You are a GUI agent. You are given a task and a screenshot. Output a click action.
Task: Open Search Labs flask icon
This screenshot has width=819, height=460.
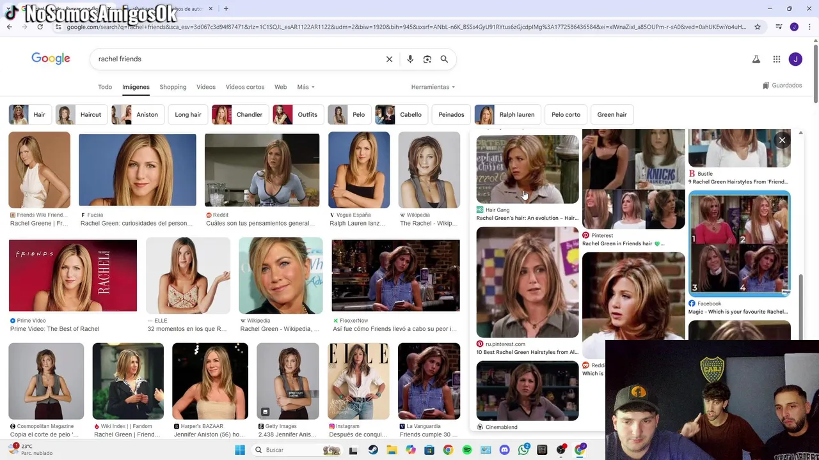756,59
